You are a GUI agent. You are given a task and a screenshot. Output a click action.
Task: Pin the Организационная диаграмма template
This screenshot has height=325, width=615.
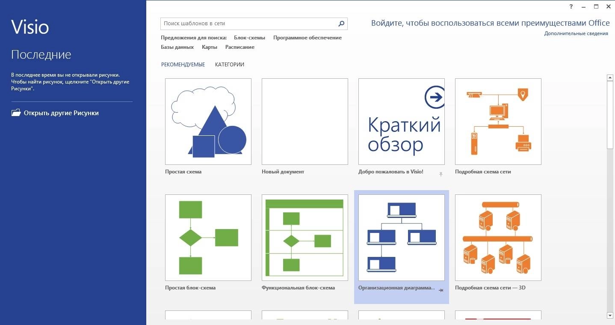click(441, 290)
